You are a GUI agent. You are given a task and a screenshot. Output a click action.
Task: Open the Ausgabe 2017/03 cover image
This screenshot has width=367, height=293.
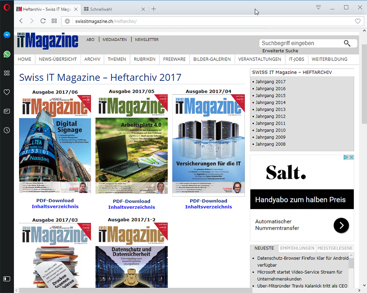55,255
